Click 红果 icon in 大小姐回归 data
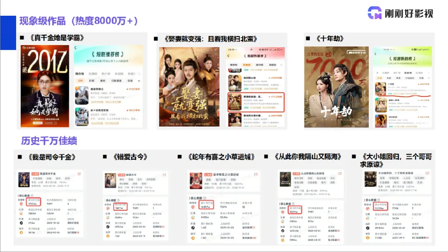 click(368, 218)
